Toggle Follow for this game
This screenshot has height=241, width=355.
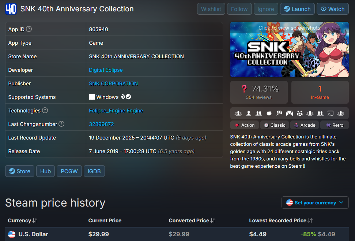(239, 9)
